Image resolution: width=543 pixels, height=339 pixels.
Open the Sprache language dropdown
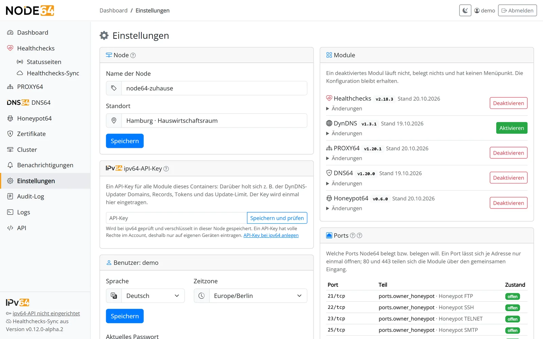(x=153, y=296)
